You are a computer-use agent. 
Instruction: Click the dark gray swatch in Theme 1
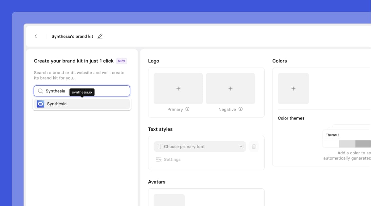(x=363, y=144)
